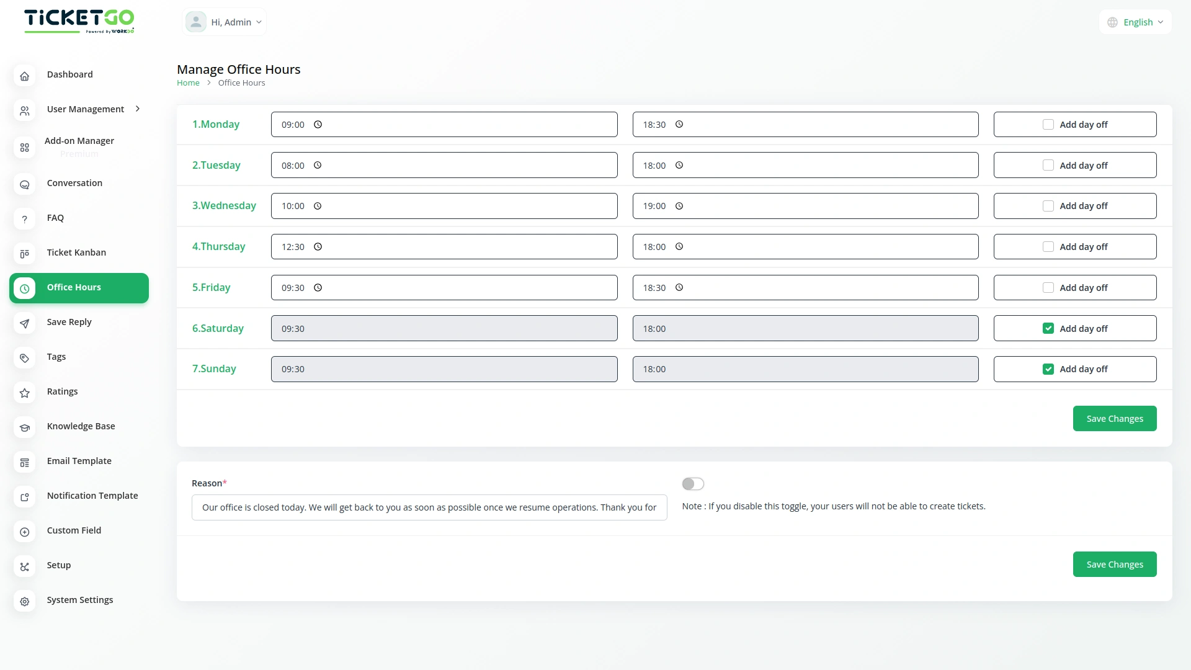Uncheck Add day off for Saturday
Viewport: 1191px width, 670px height.
pyautogui.click(x=1048, y=328)
